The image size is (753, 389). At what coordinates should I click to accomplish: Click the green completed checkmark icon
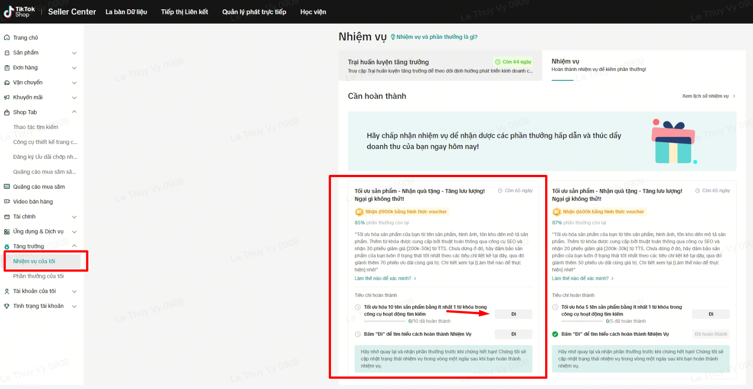pos(555,334)
